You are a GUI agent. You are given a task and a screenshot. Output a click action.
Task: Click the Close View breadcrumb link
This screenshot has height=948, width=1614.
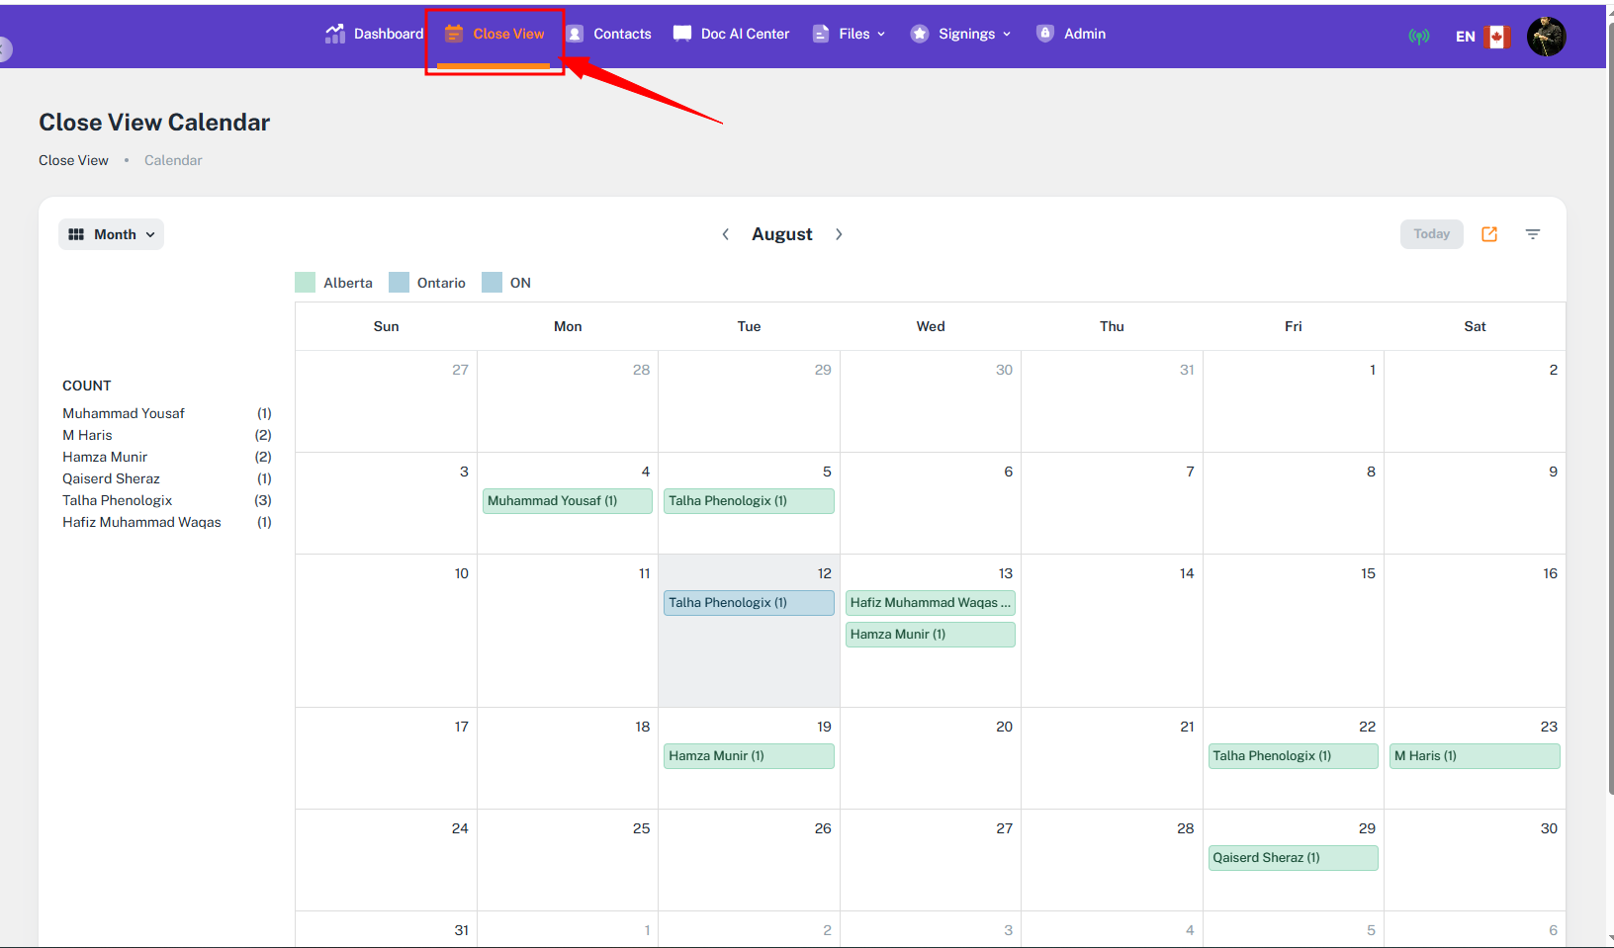(x=73, y=160)
